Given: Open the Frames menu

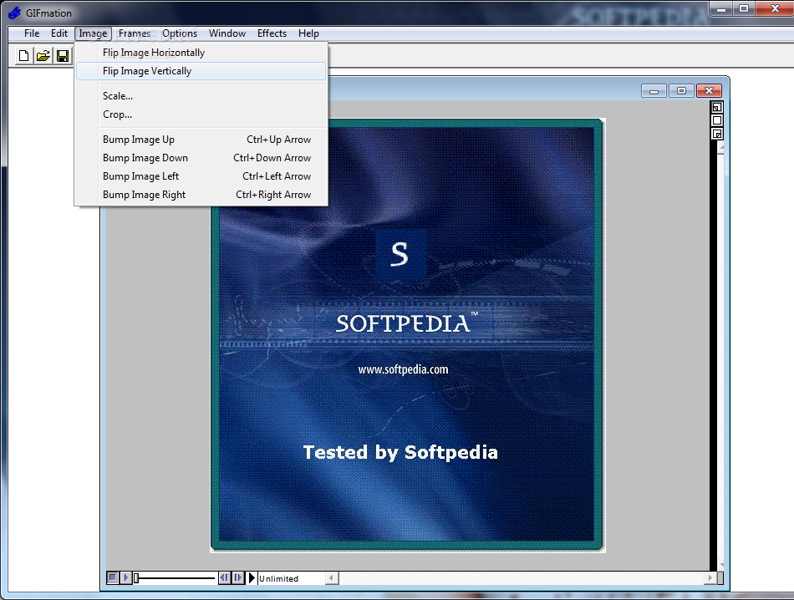Looking at the screenshot, I should (135, 33).
